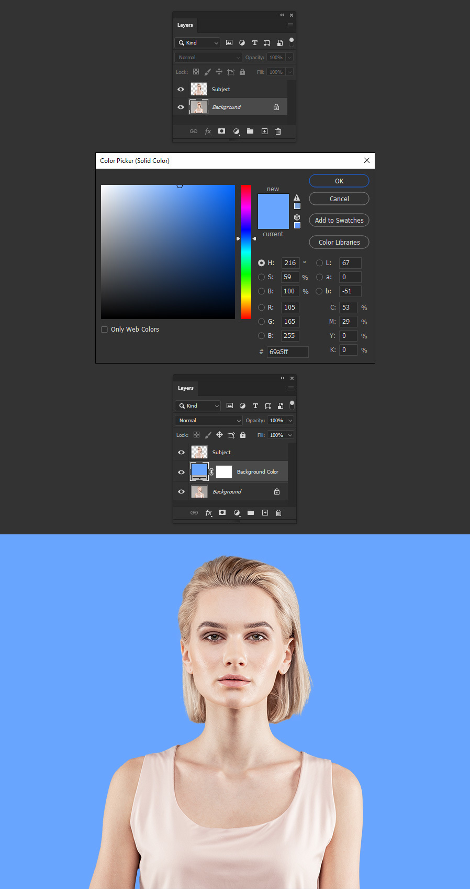
Task: Hide the Subject layer in top Layers panel
Action: pyautogui.click(x=181, y=89)
